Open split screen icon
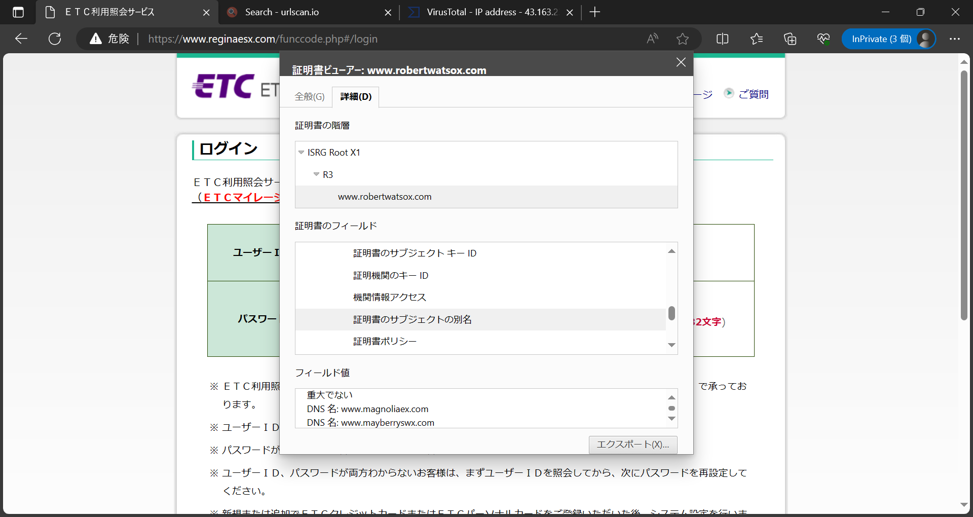 pos(723,39)
